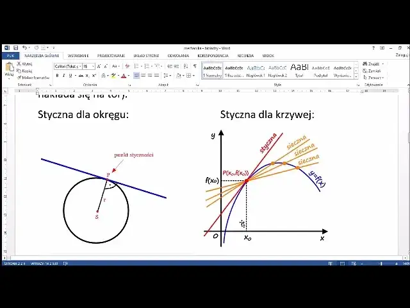Viewport: 410px width, 308px height.
Task: Switch to UKŁAD STRONY tab
Action: point(146,56)
